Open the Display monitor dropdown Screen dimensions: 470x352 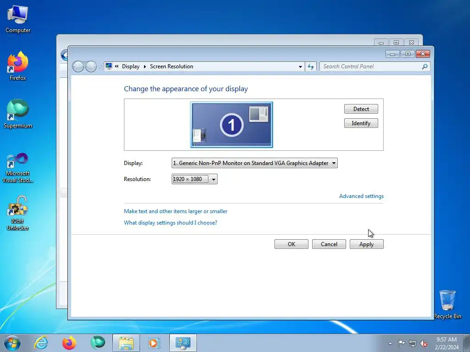(x=254, y=163)
